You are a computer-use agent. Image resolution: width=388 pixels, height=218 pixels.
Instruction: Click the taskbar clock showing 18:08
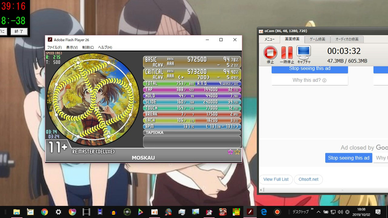coord(361,212)
